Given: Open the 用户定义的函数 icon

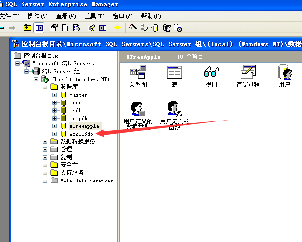Looking at the screenshot, I should coord(174,116).
